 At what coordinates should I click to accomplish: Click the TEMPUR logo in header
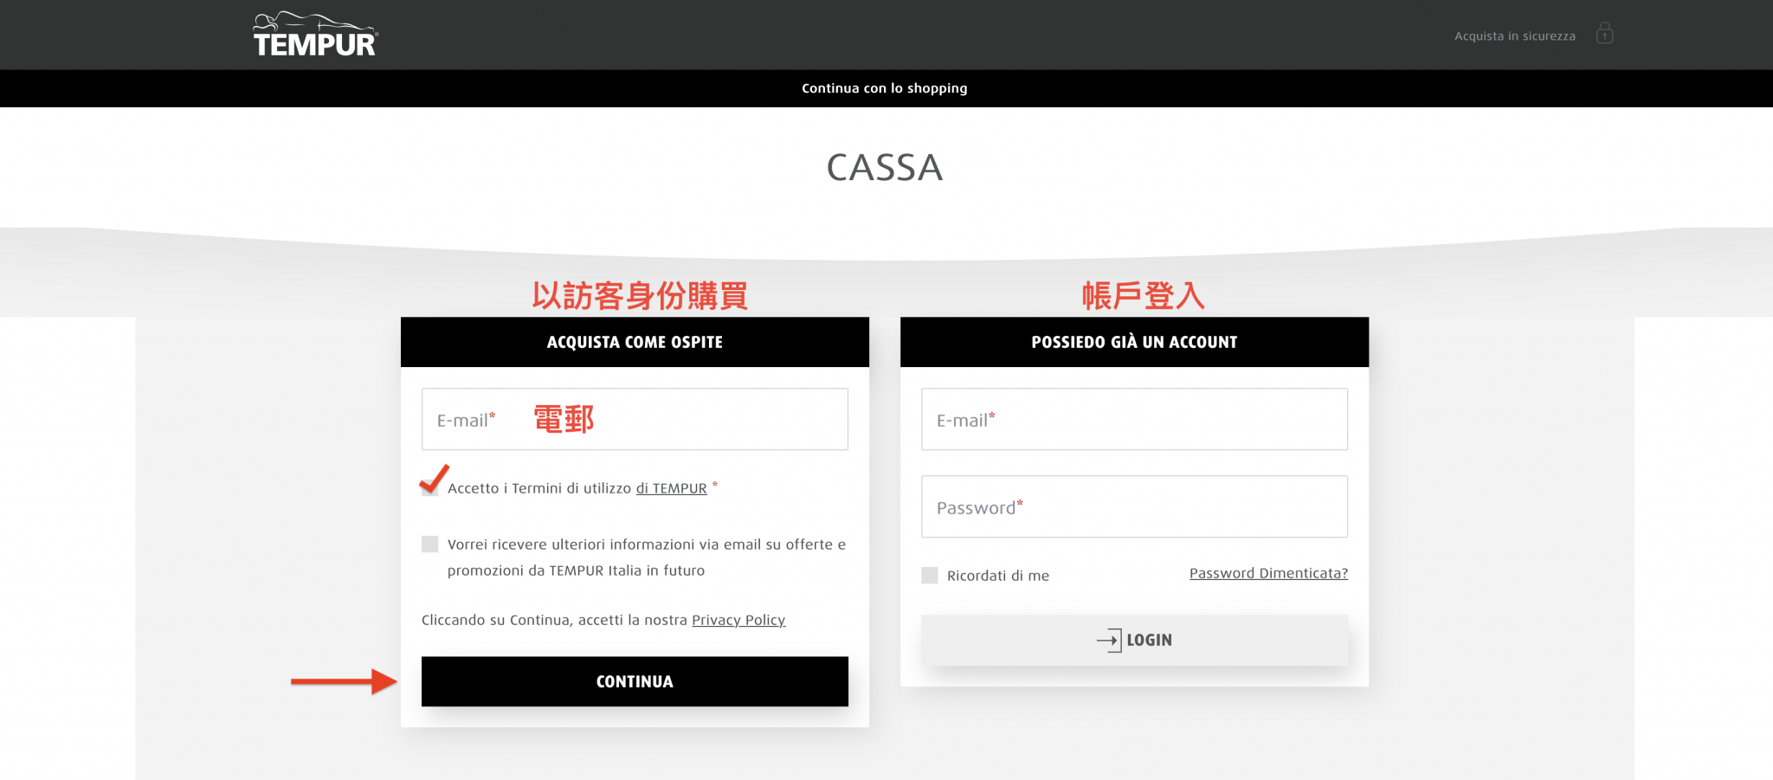click(315, 35)
